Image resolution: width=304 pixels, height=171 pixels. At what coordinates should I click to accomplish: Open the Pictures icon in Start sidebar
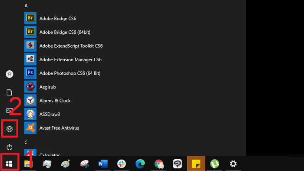click(x=9, y=111)
